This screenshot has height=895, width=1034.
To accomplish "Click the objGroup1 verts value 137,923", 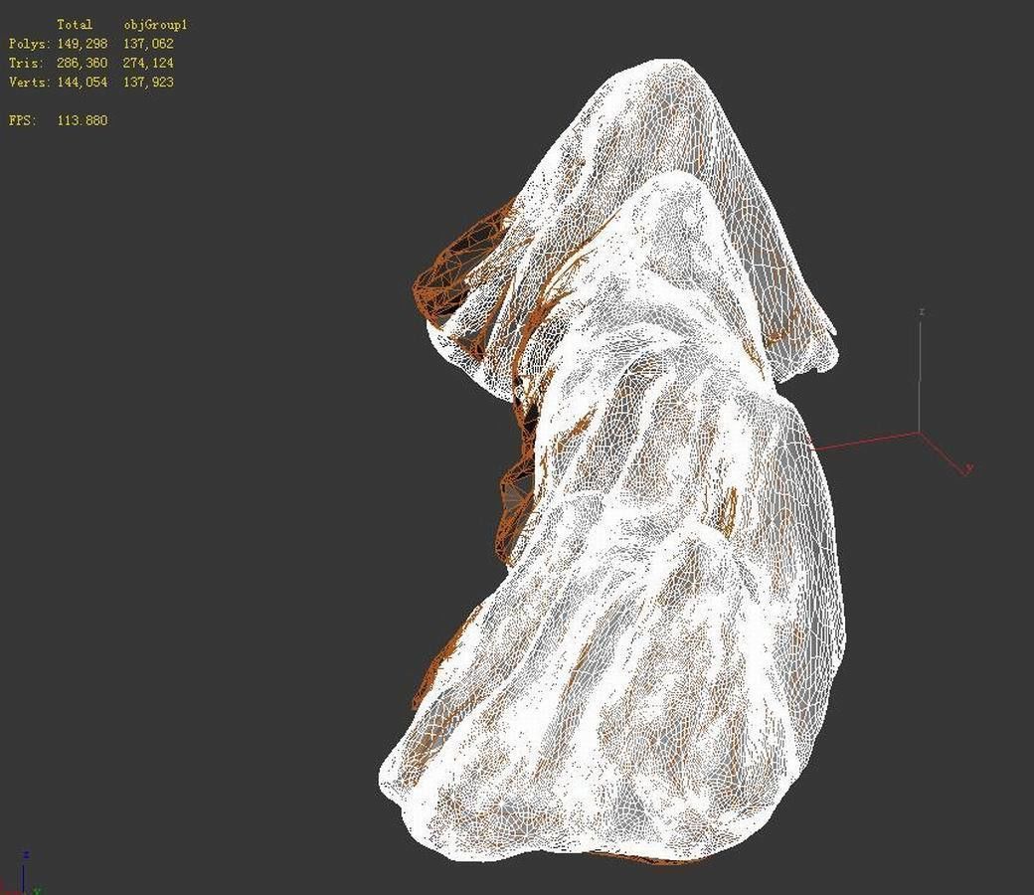I will click(x=148, y=82).
